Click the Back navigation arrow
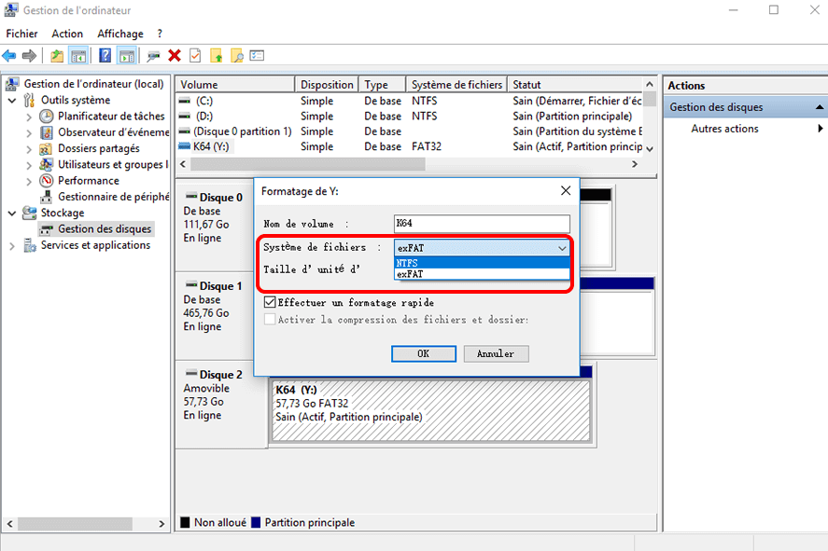Viewport: 828px width, 551px height. [x=9, y=55]
